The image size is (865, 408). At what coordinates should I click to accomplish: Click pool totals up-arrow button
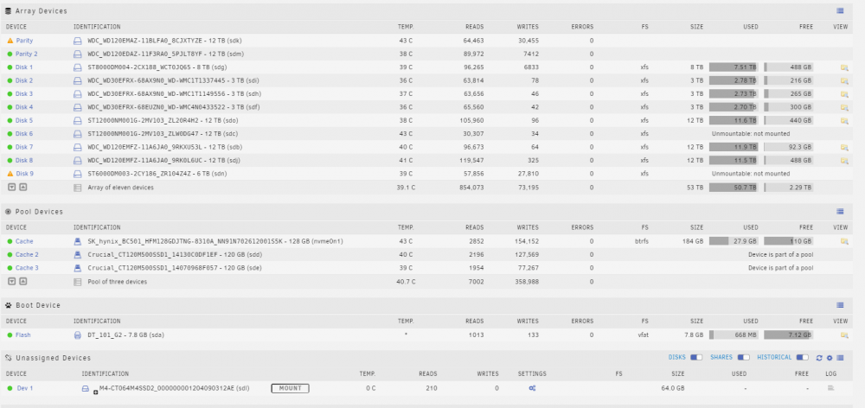(22, 281)
